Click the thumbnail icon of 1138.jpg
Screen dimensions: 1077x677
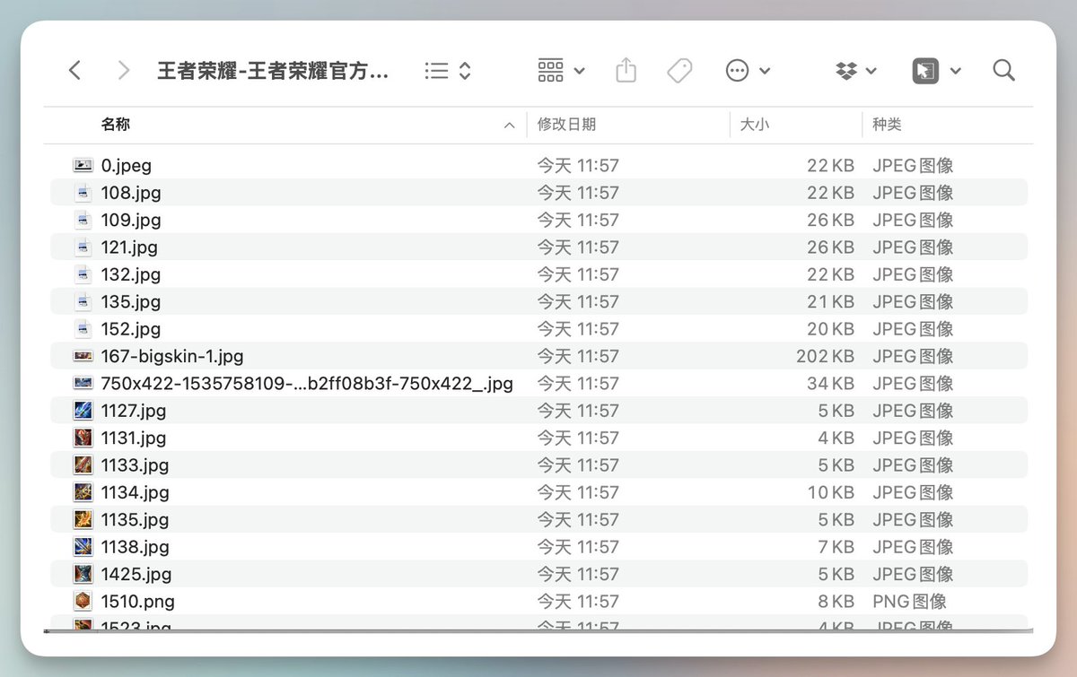(83, 546)
